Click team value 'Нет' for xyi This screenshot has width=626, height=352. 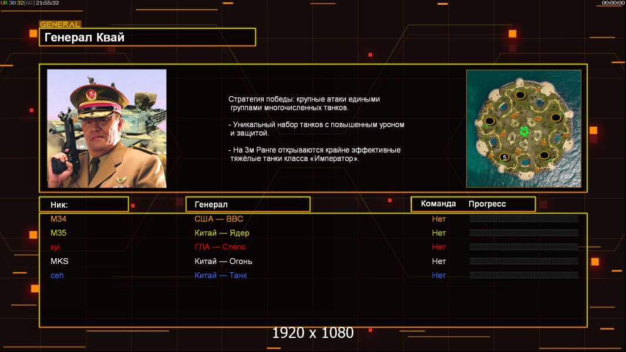[x=439, y=247]
